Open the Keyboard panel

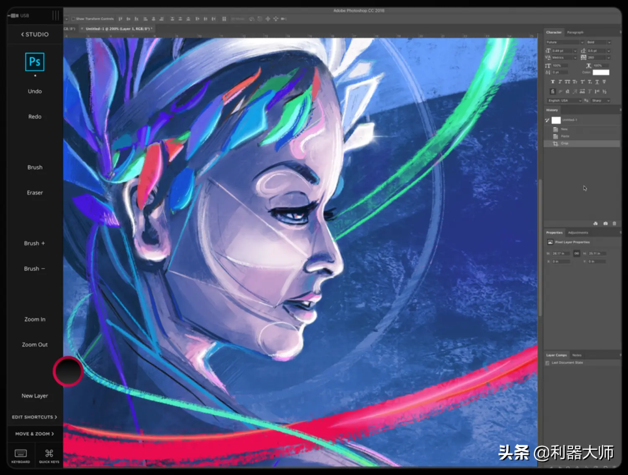21,456
